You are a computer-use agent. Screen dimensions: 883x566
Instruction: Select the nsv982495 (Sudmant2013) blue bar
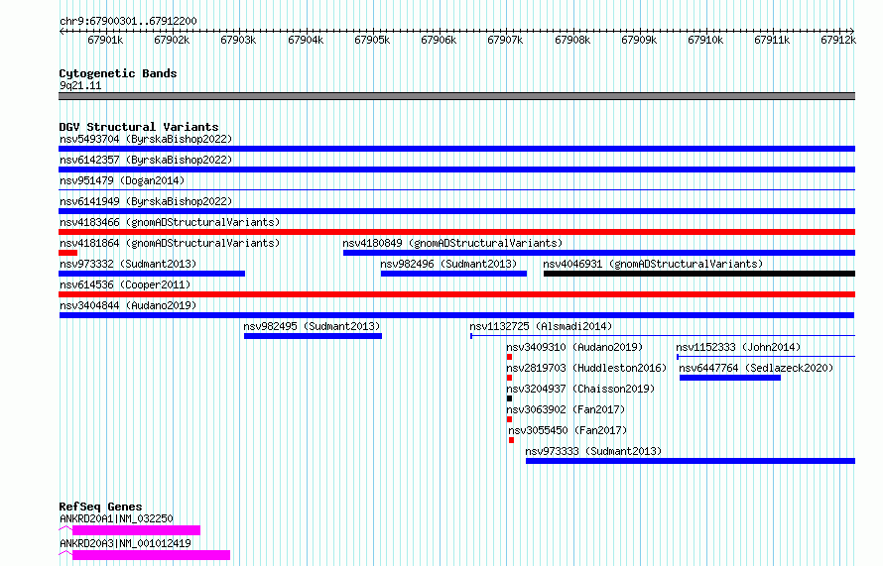pos(314,336)
